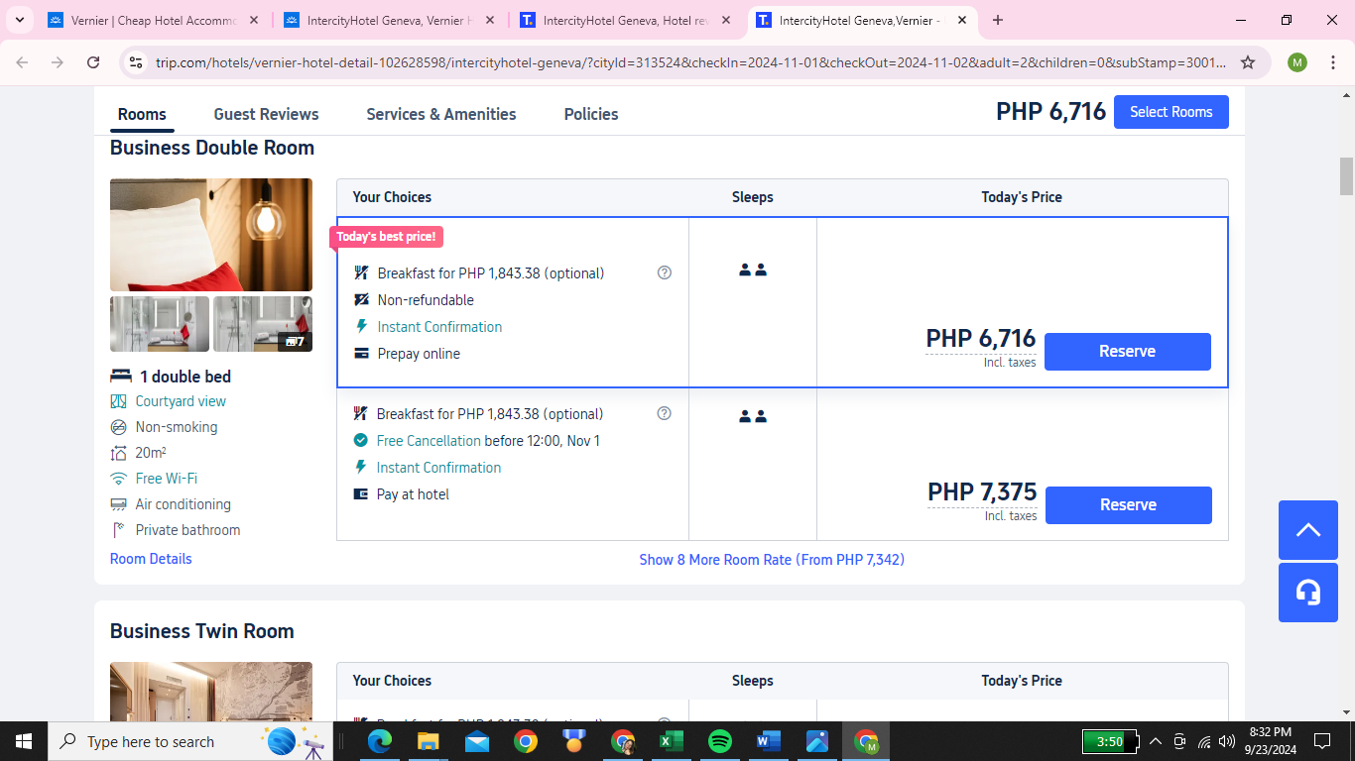This screenshot has width=1355, height=761.
Task: Open Excel from the taskbar
Action: coord(672,741)
